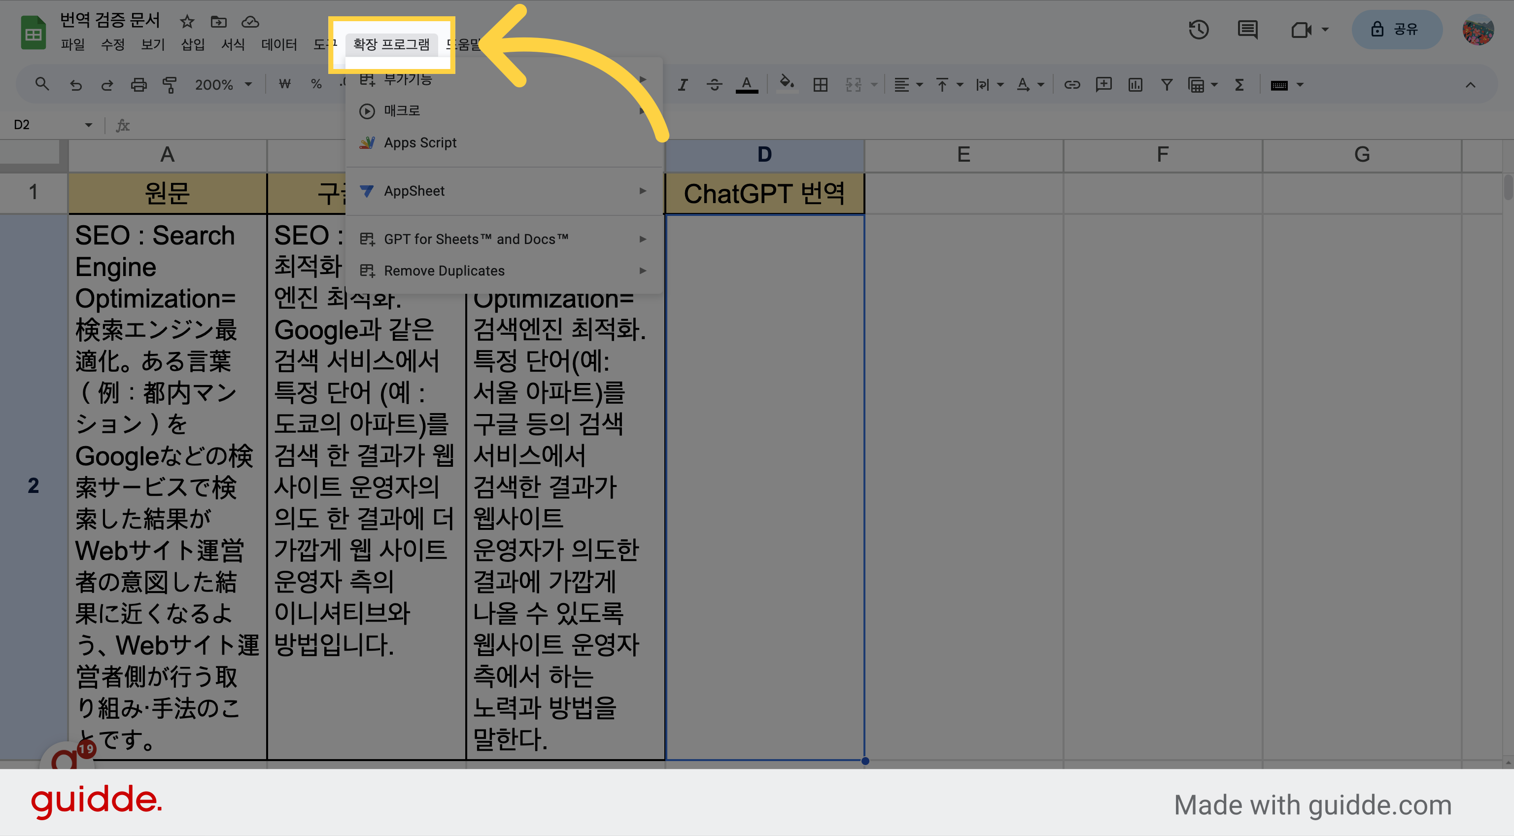1514x836 pixels.
Task: Insert a link
Action: (1072, 85)
